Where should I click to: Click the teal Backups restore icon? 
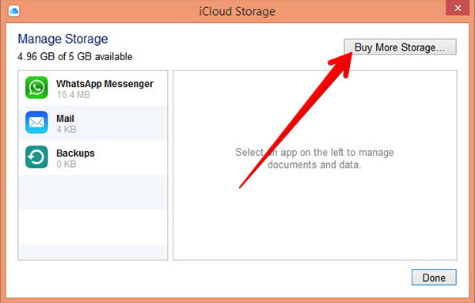coord(36,157)
